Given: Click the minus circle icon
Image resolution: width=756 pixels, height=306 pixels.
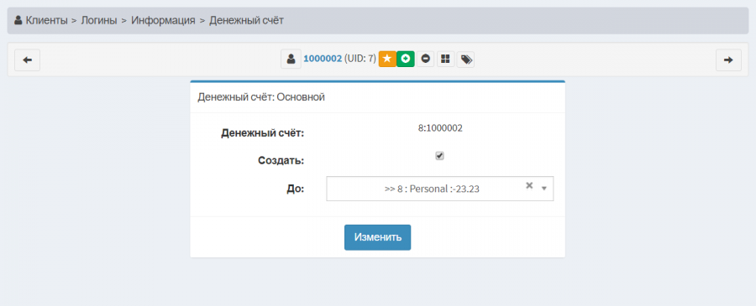Looking at the screenshot, I should coord(425,59).
